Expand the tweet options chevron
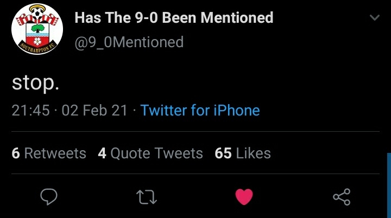Screen dimensions: 391x218 [x=375, y=17]
